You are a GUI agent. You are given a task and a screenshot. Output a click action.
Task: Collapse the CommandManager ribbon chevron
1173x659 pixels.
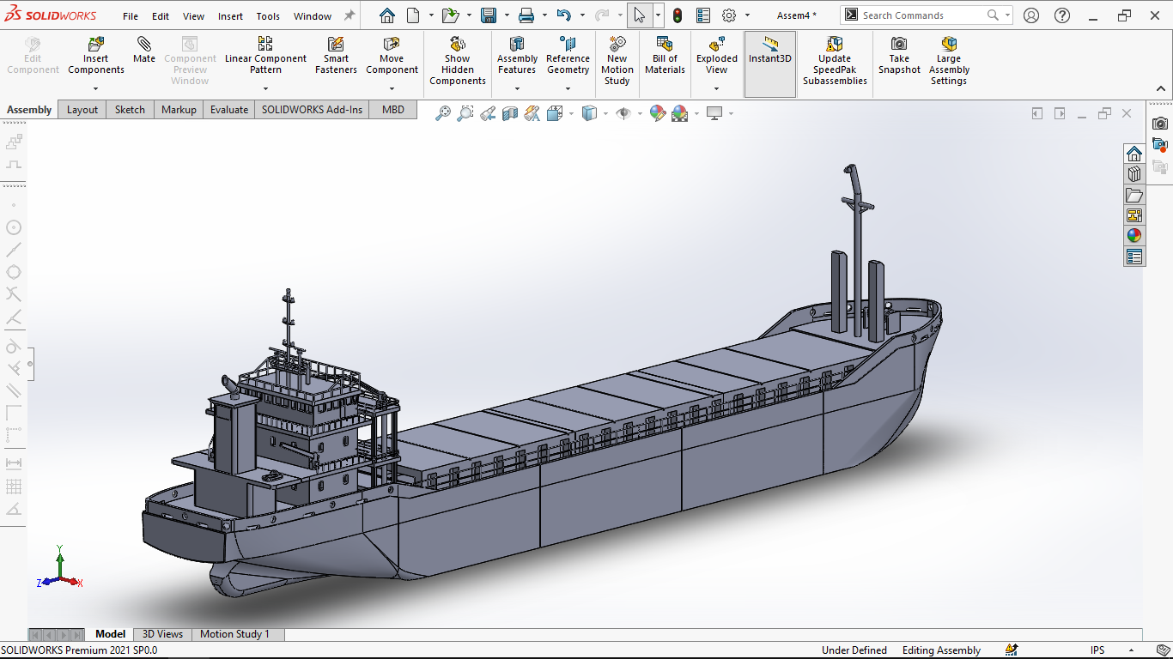1160,88
